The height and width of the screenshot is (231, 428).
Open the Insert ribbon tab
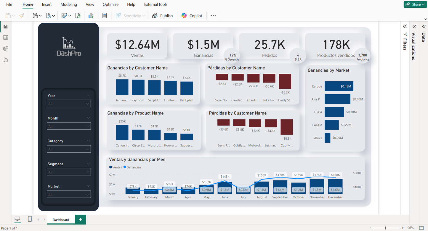[x=47, y=4]
